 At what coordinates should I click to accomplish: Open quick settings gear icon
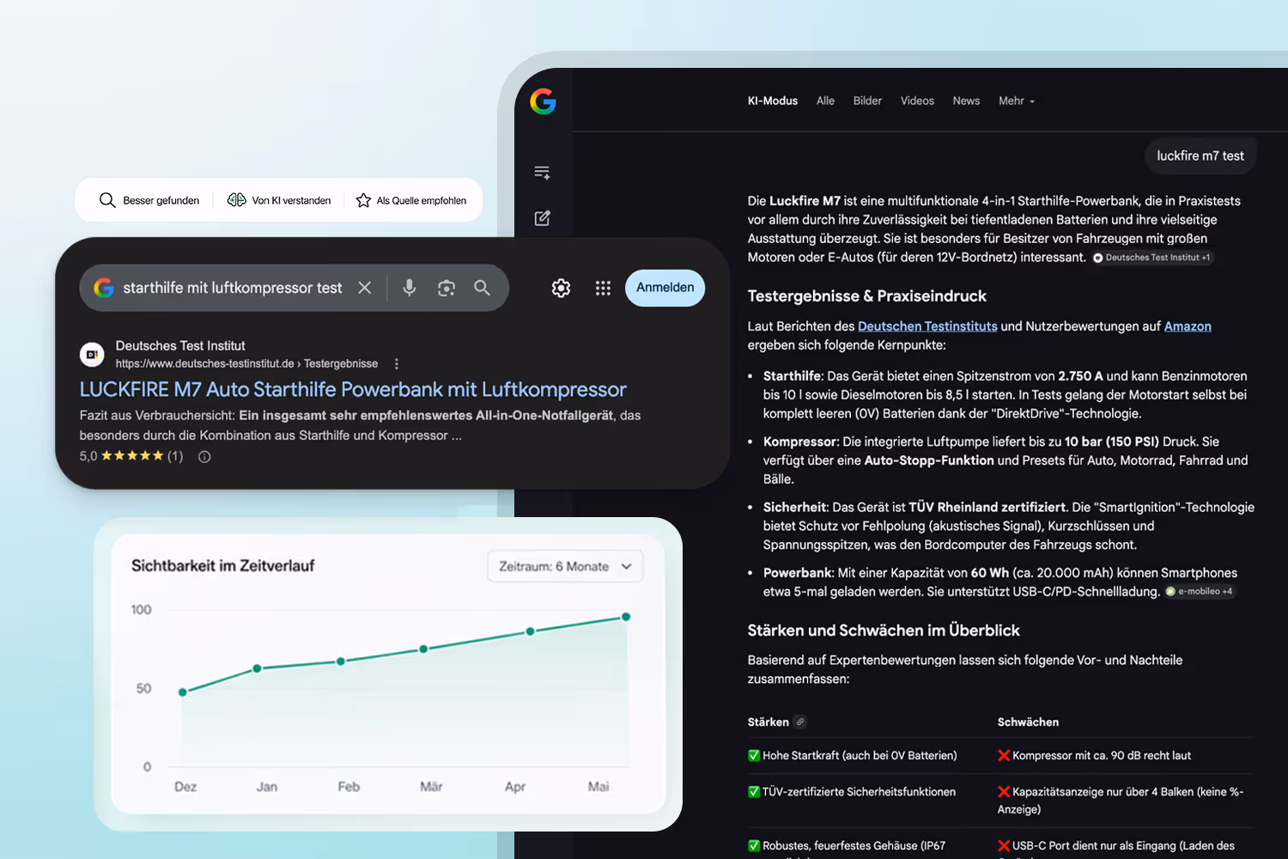tap(561, 288)
